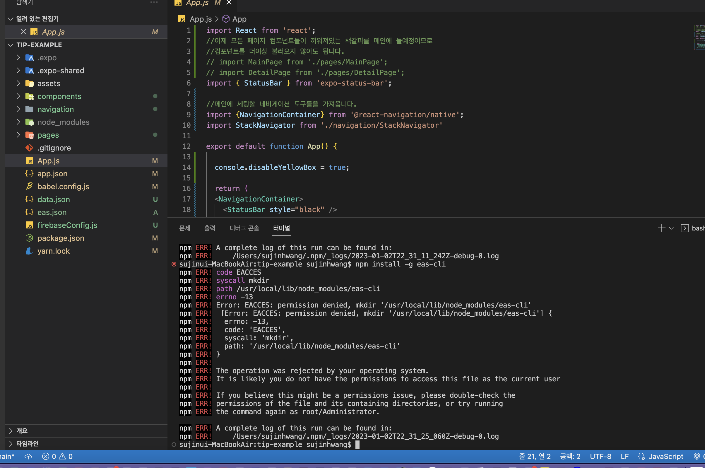
Task: Expand the .expo-shared folder chevron
Action: pyautogui.click(x=18, y=71)
